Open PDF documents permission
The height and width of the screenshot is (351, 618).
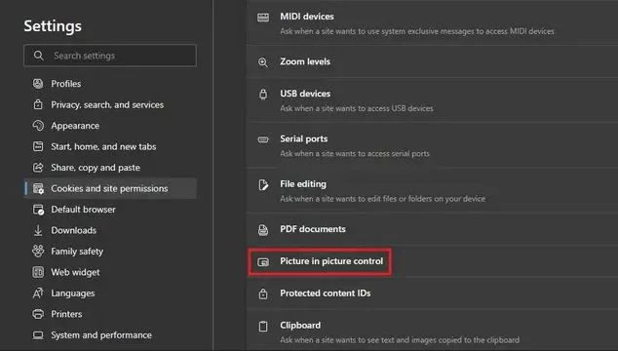click(313, 229)
